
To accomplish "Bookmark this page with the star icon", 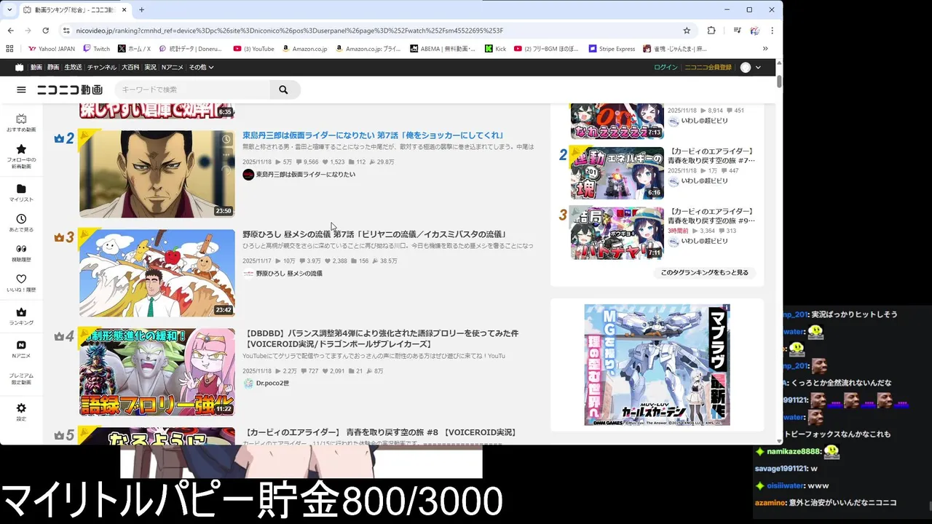I will coord(687,31).
